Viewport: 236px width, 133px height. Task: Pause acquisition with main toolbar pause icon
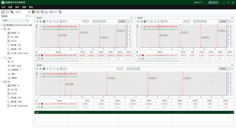coord(42,12)
